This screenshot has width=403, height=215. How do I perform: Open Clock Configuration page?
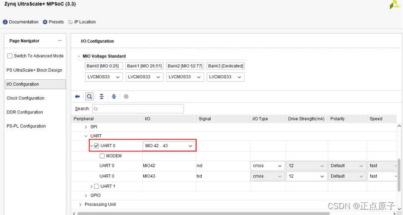tap(25, 98)
